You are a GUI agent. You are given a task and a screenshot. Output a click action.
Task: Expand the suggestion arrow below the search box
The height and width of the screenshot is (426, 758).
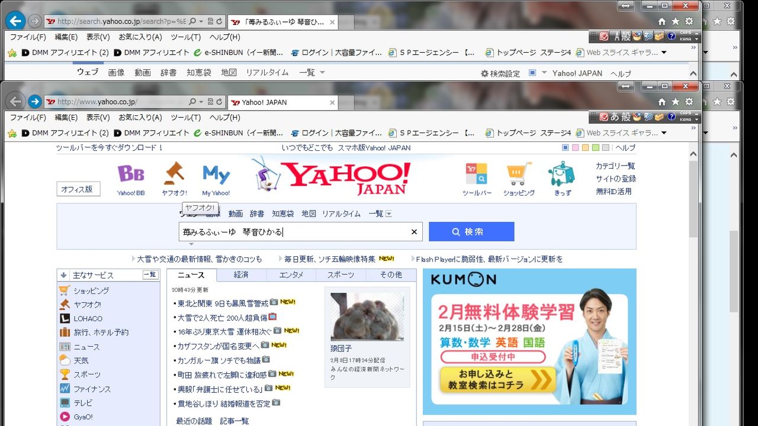click(191, 244)
